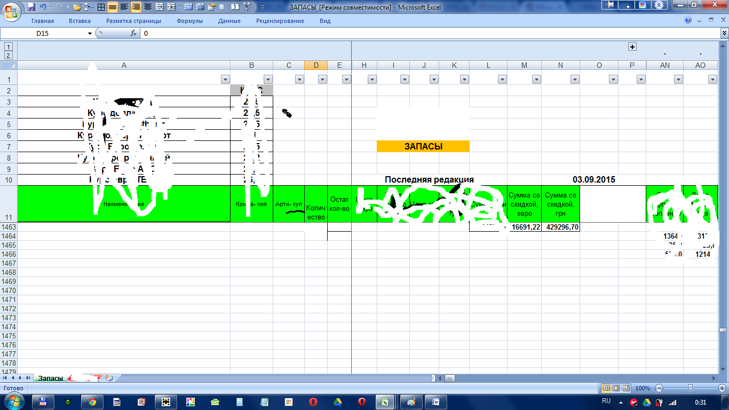Image resolution: width=729 pixels, height=410 pixels.
Task: Click the Сумма со скидкой, евро header
Action: click(x=524, y=204)
